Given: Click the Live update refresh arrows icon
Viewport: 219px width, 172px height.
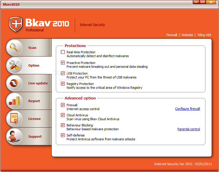Looking at the screenshot, I should coord(14,83).
